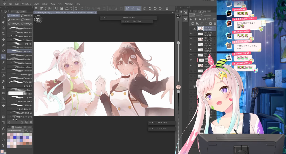This screenshot has width=286, height=154.
Task: Pick the Eyedropper tool
Action: (x=3, y=45)
